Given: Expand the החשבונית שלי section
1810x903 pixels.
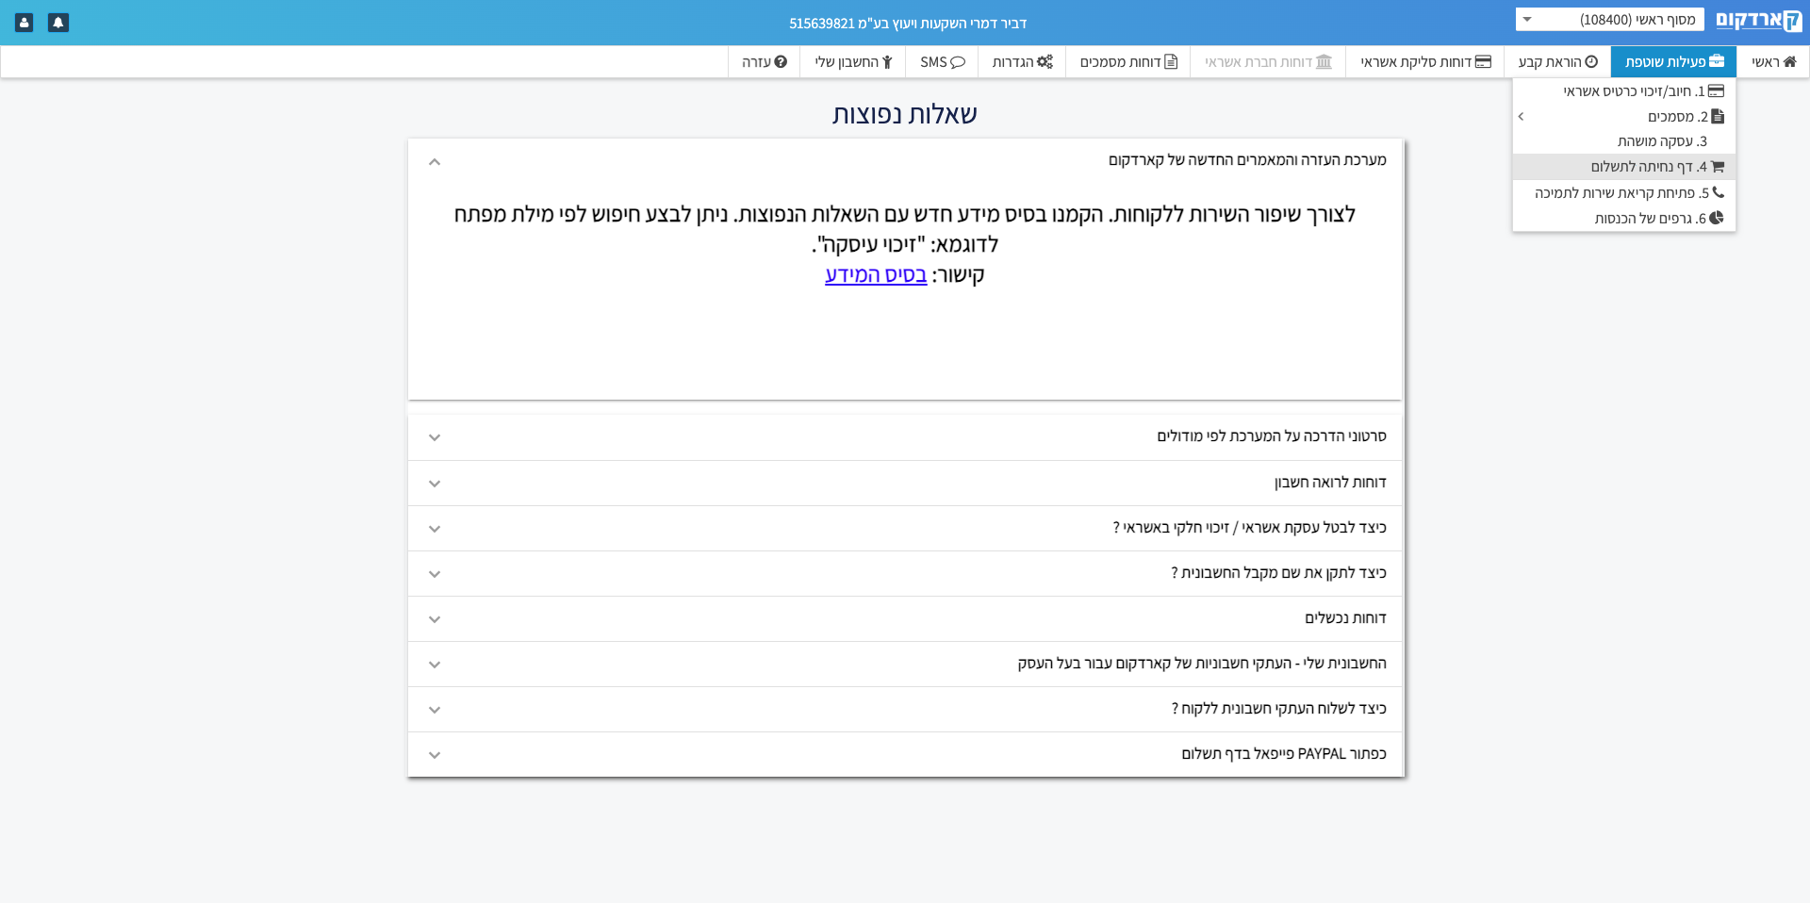Looking at the screenshot, I should click(905, 664).
